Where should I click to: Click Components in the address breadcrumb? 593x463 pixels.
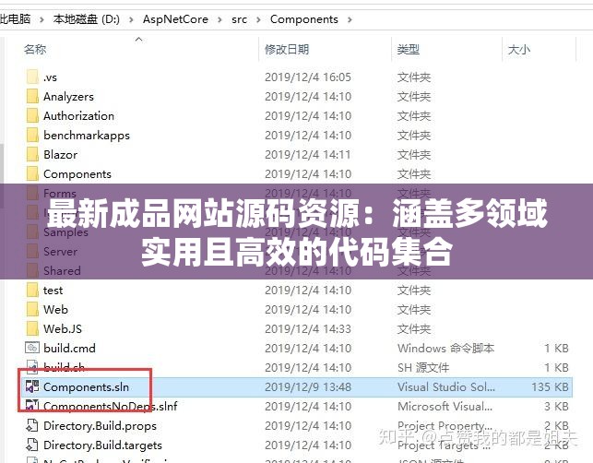coord(304,19)
